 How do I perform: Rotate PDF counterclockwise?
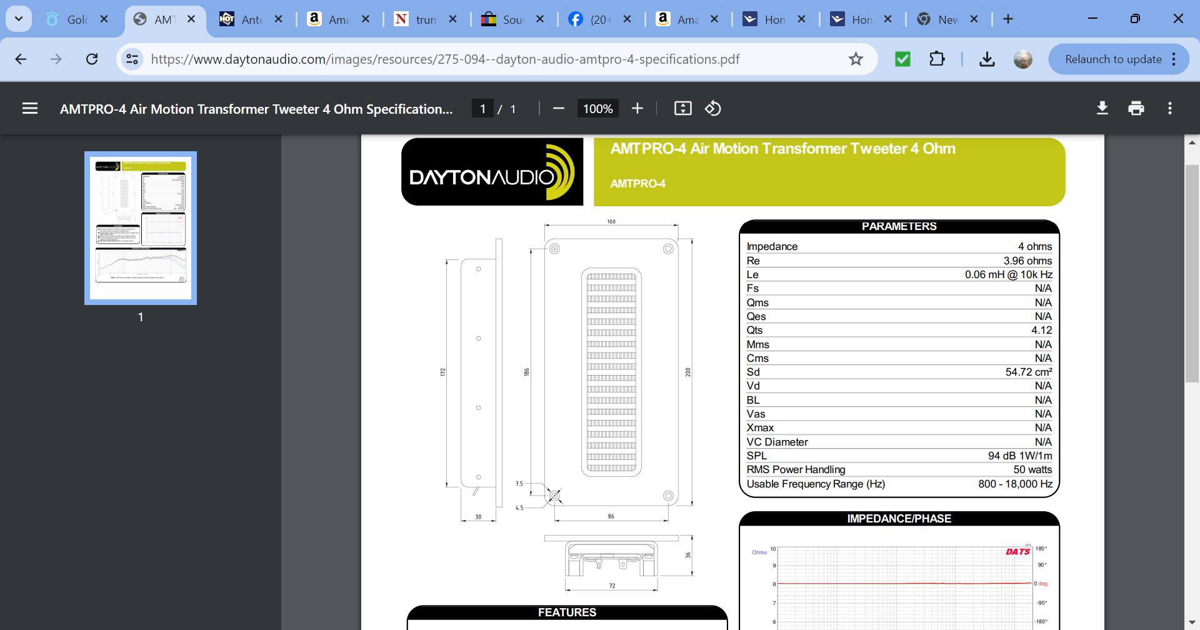coord(713,109)
